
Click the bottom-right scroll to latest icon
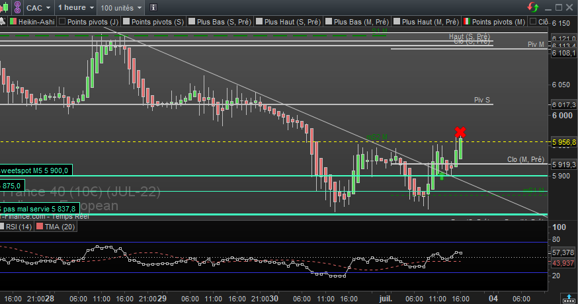coord(569,298)
